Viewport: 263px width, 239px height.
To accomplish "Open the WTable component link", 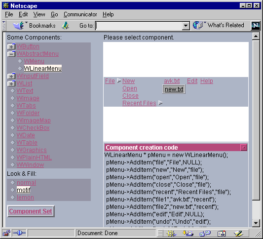I will tap(27, 143).
